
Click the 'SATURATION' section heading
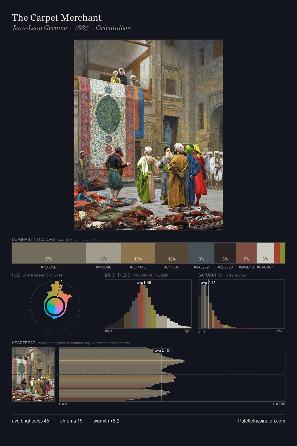point(211,275)
